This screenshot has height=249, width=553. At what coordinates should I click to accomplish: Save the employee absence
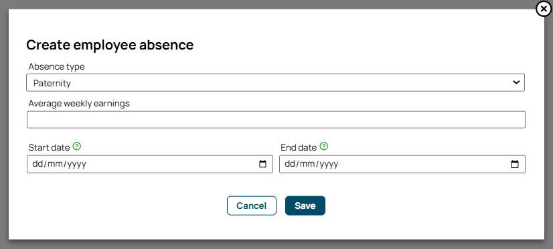pyautogui.click(x=305, y=205)
